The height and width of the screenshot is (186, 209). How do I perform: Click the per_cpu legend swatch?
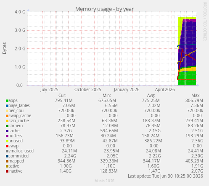[x=7, y=111]
